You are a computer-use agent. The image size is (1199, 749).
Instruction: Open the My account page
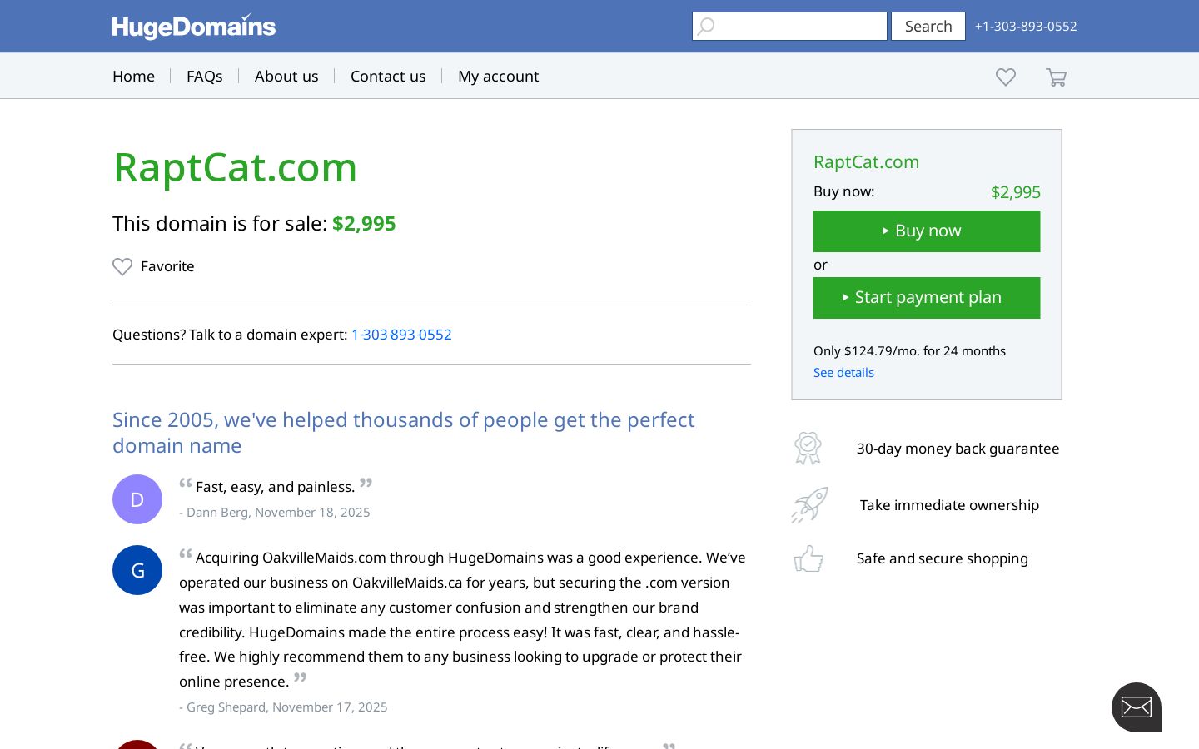click(498, 77)
